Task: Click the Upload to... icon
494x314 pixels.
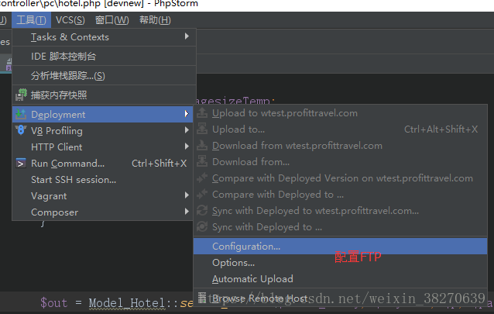Action: 202,129
